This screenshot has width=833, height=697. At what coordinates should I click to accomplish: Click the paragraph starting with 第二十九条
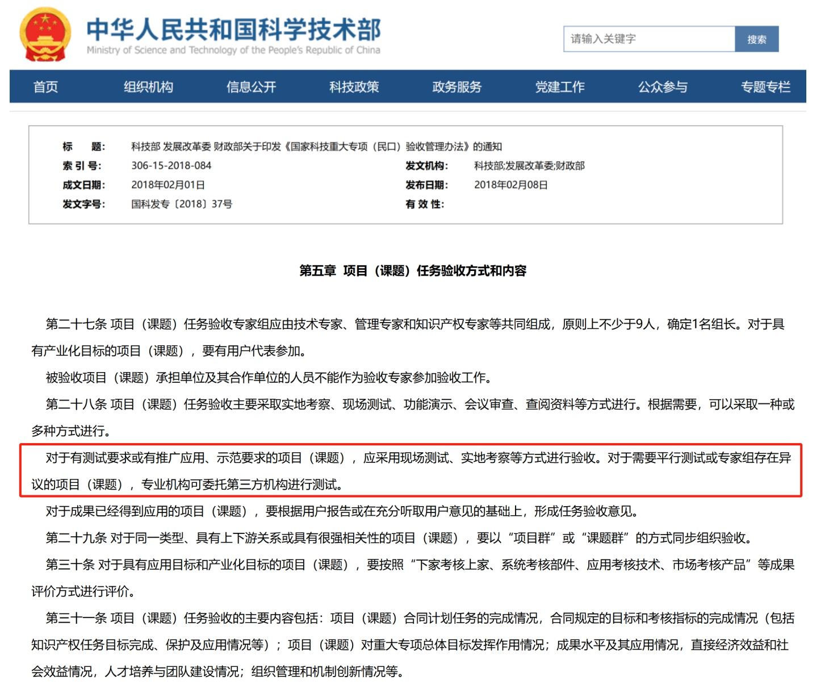point(400,538)
